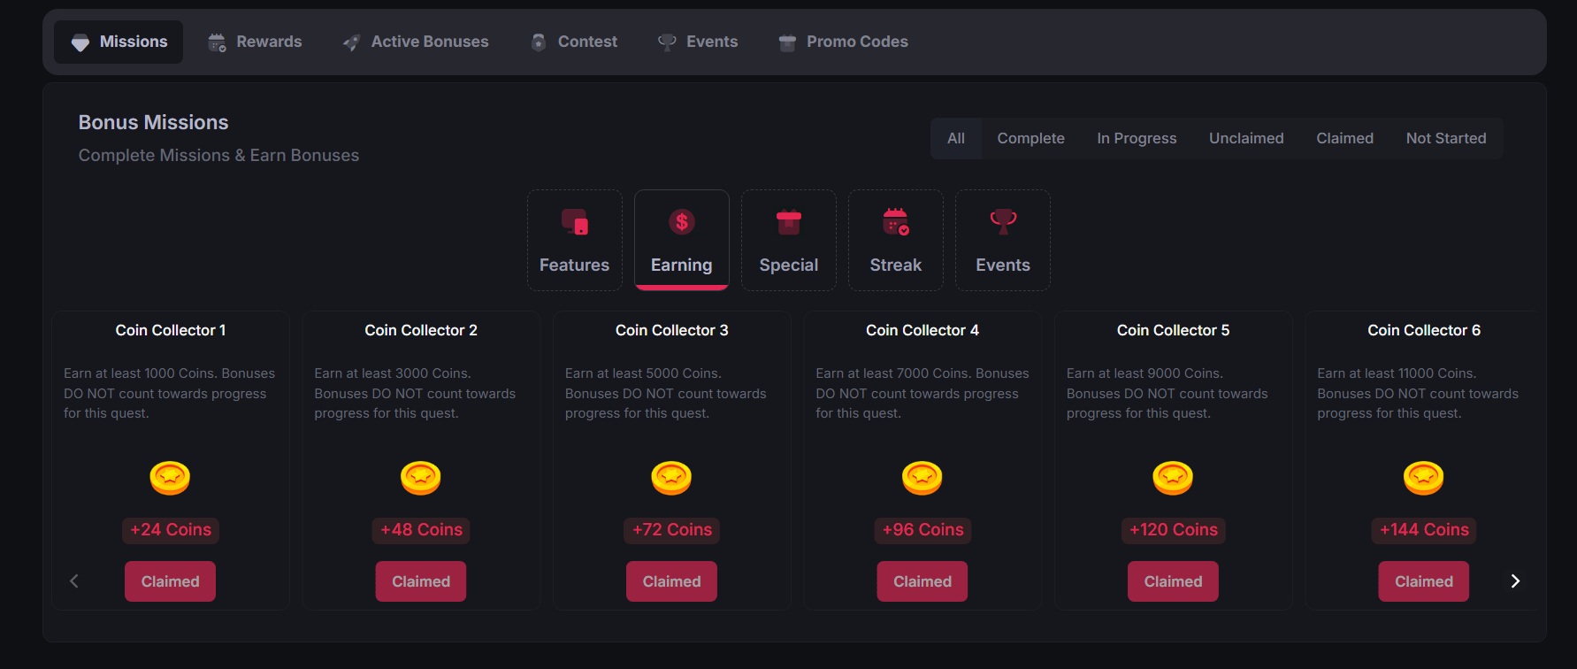Filter missions by In Progress
The image size is (1577, 669).
coord(1137,138)
